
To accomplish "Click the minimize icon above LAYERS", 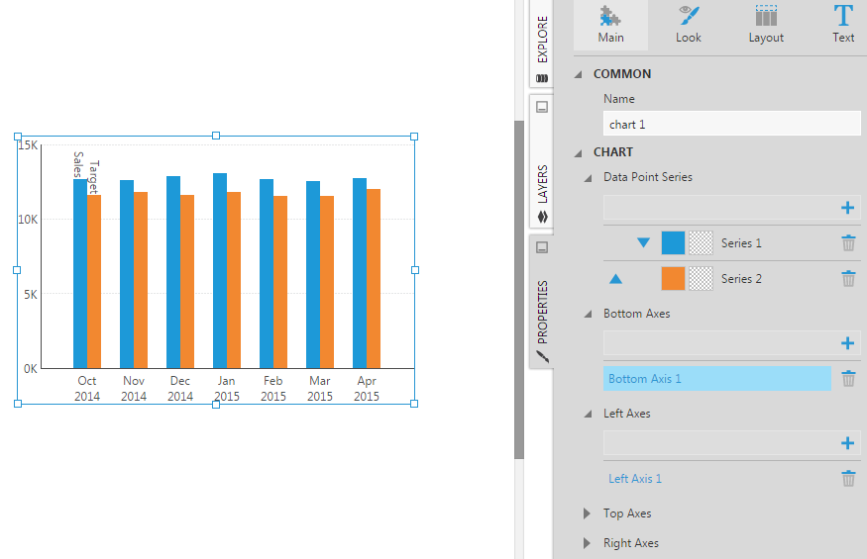I will point(542,107).
